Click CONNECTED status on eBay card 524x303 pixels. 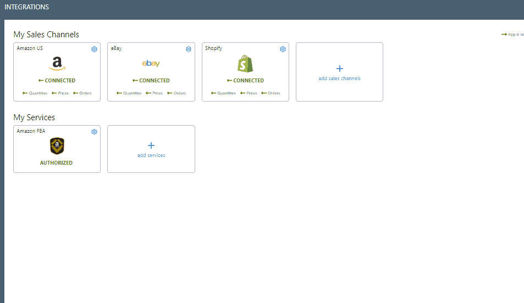pos(151,81)
